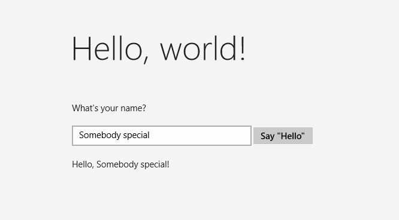Click right end of the name text box

tap(249, 136)
